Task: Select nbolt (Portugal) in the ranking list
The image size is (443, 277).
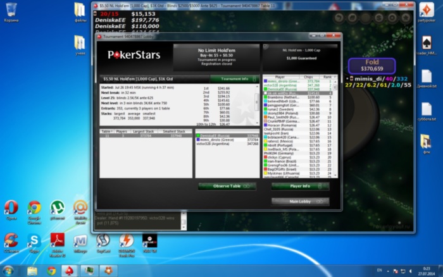Action: tap(298, 145)
